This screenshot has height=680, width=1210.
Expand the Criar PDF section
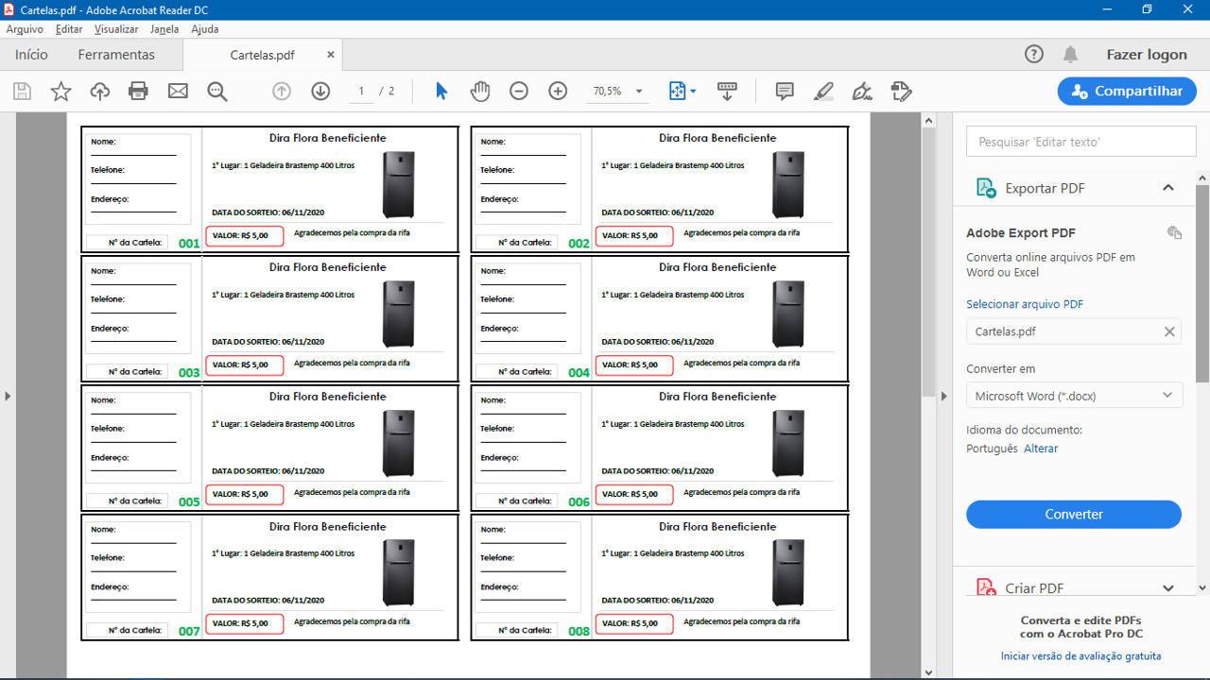point(1168,588)
